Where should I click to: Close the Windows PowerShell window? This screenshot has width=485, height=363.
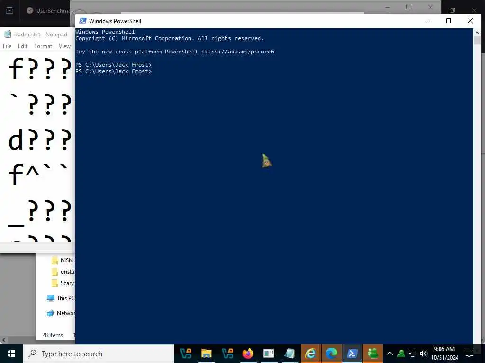point(470,21)
